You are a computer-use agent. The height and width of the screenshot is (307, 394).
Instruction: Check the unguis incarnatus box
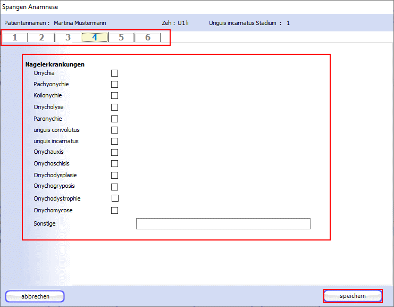click(114, 142)
